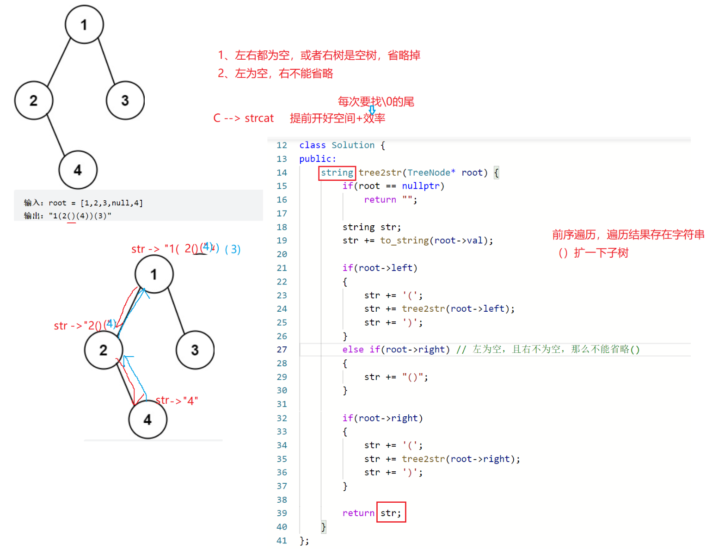Click the red note '左右都为空，或者右树是空树，省略掉'
The width and height of the screenshot is (712, 549).
pyautogui.click(x=319, y=56)
